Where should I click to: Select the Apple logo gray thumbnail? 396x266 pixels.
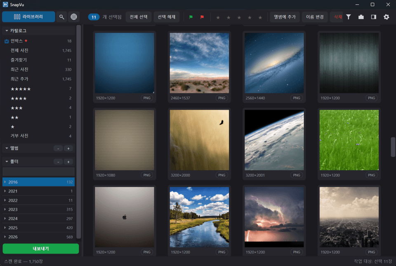[x=125, y=217]
